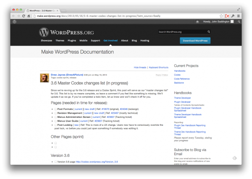Viewport: 252px width, 179px height.
Task: Click Hide threads link
Action: click(140, 67)
